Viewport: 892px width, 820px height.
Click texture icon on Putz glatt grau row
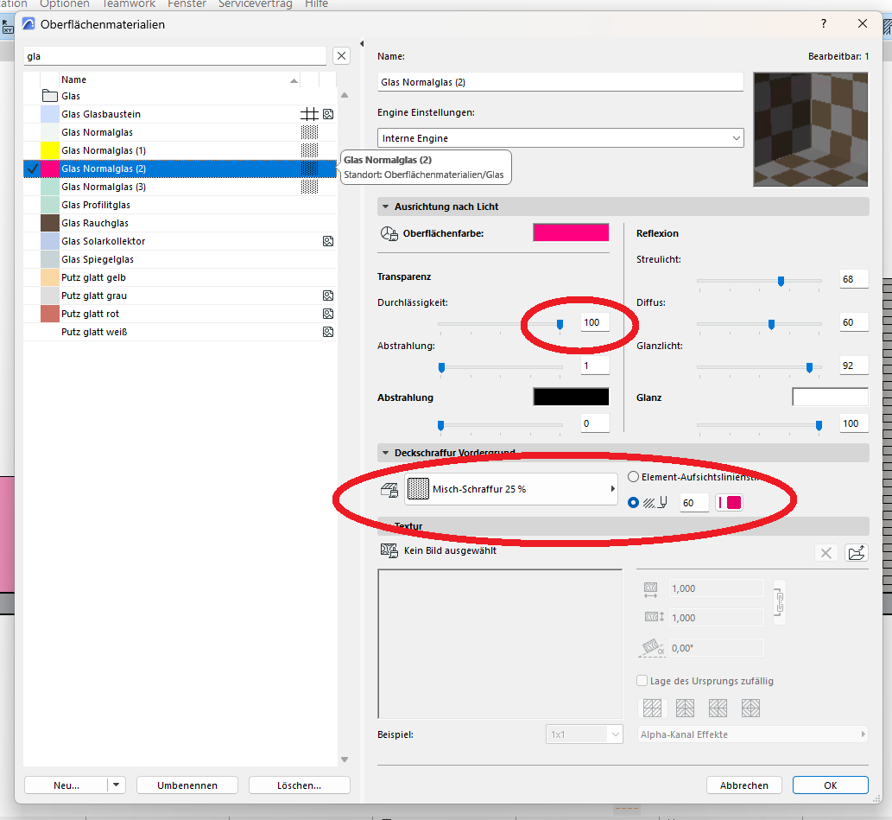tap(328, 296)
